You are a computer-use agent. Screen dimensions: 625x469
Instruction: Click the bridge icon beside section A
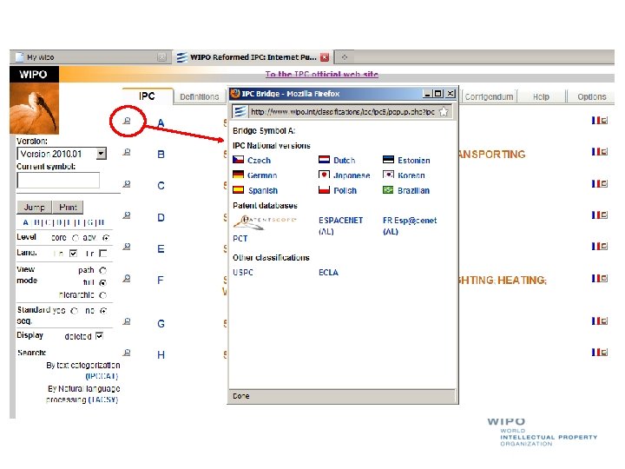127,121
